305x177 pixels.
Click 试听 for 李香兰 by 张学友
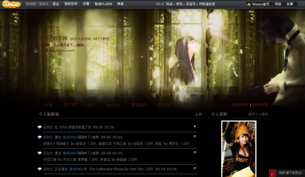tap(93, 144)
